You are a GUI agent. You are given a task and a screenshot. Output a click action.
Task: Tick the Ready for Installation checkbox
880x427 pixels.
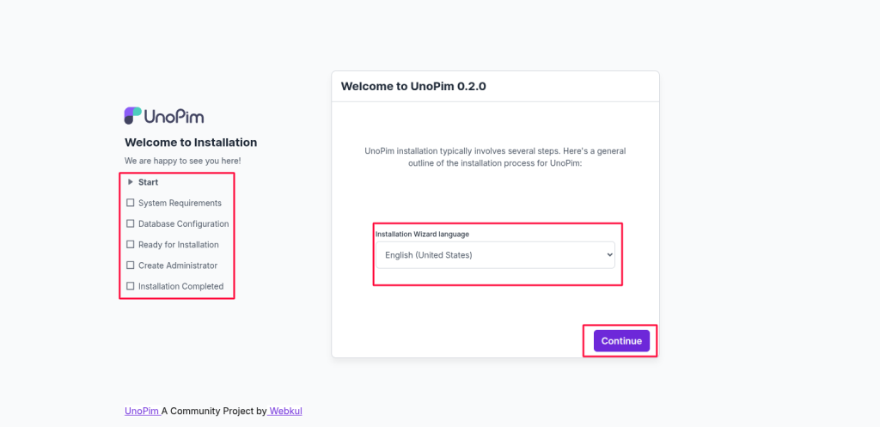click(x=131, y=244)
